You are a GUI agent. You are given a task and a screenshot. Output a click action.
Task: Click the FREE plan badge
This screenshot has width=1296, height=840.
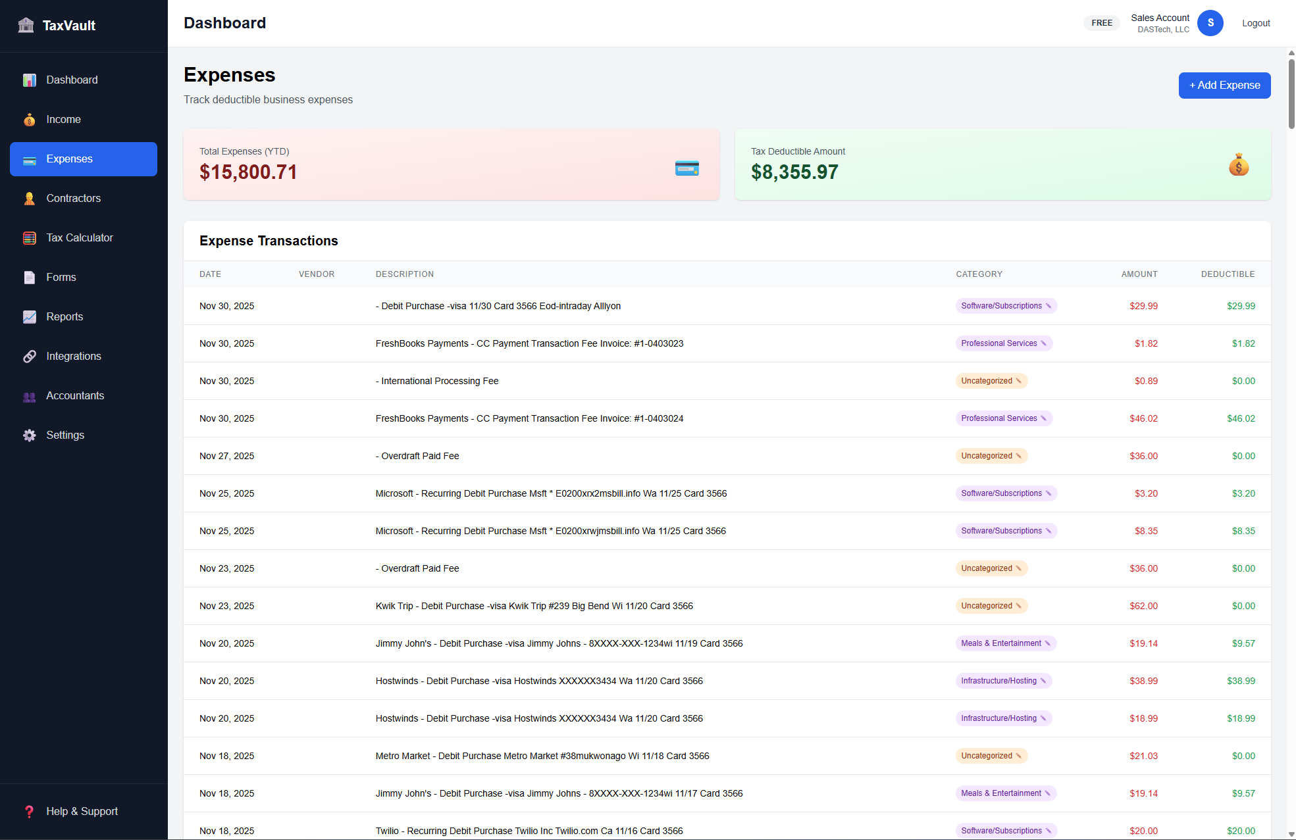pos(1101,22)
